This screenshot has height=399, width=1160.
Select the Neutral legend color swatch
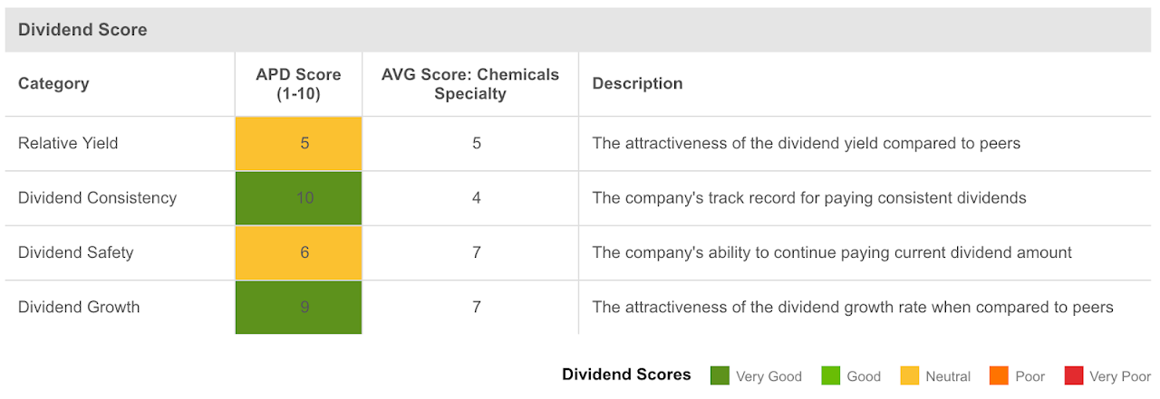909,375
